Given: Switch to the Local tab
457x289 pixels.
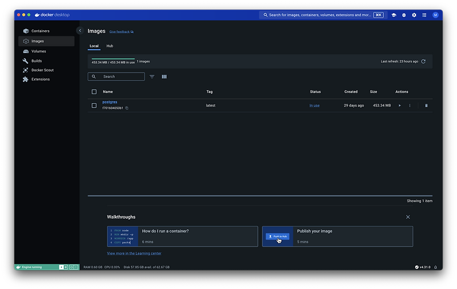Looking at the screenshot, I should coord(94,46).
